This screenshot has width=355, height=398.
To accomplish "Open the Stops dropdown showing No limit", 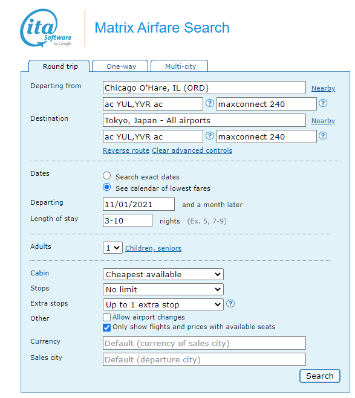I will pyautogui.click(x=163, y=289).
